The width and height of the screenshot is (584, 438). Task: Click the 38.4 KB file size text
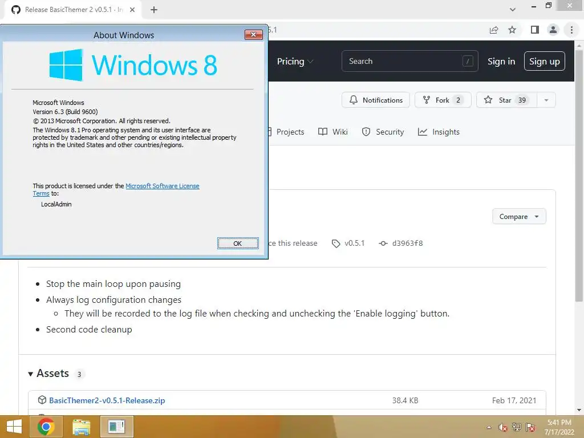405,400
